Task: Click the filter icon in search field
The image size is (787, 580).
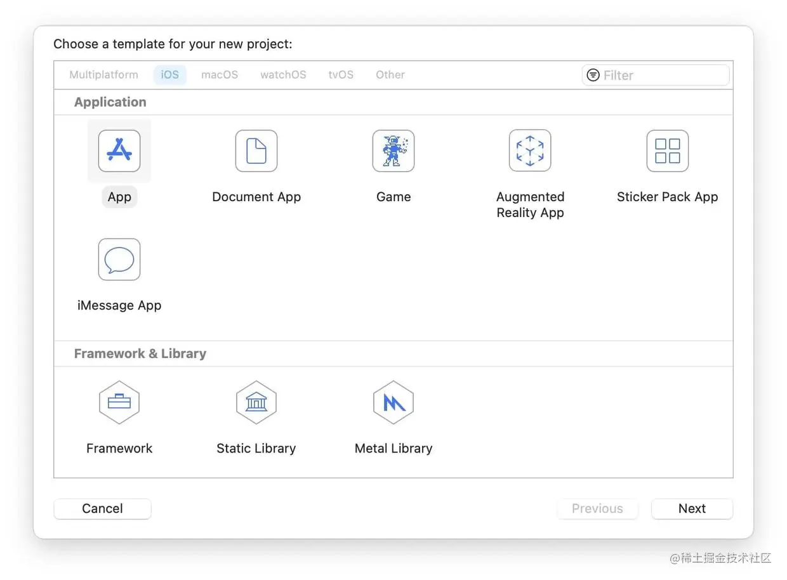Action: tap(593, 75)
